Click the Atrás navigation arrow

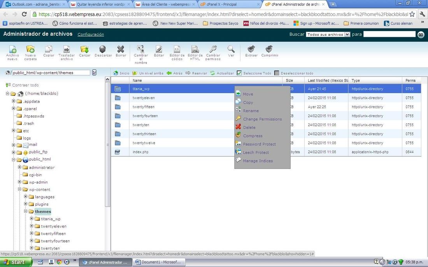tap(174, 73)
